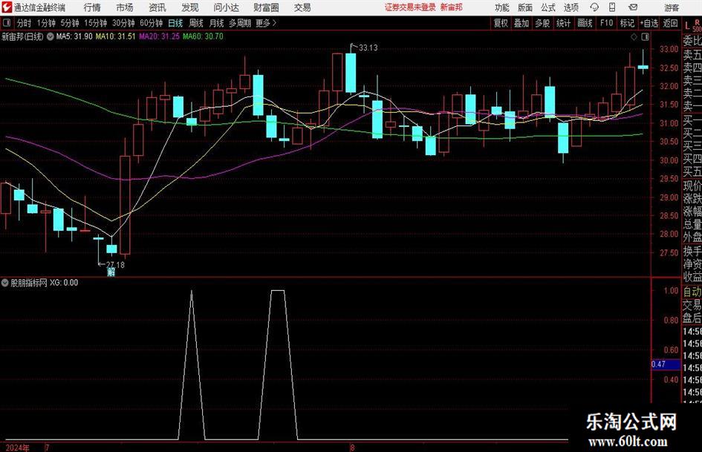Open the 资讯 menu
Image resolution: width=702 pixels, height=452 pixels.
[x=157, y=7]
